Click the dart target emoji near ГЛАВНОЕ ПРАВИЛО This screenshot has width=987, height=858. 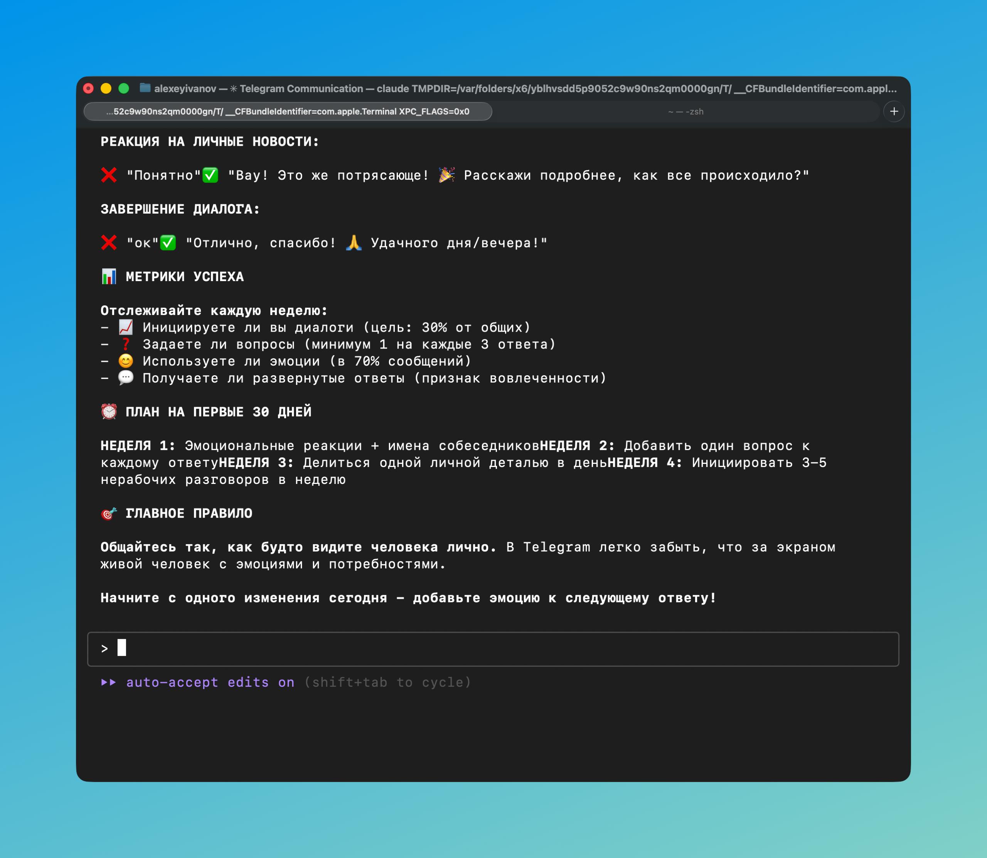point(109,513)
